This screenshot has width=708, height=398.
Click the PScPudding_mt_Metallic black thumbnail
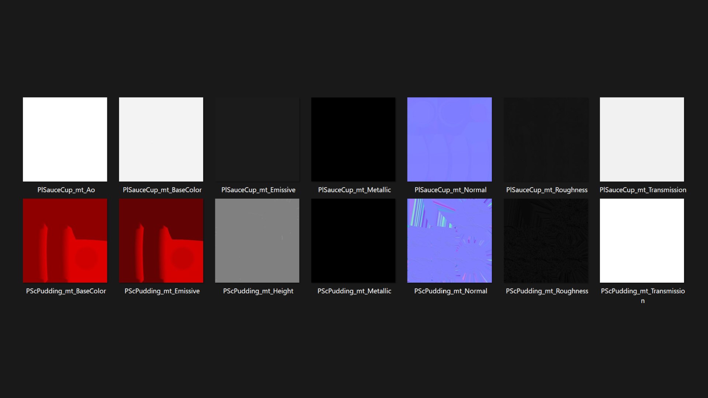click(x=353, y=241)
